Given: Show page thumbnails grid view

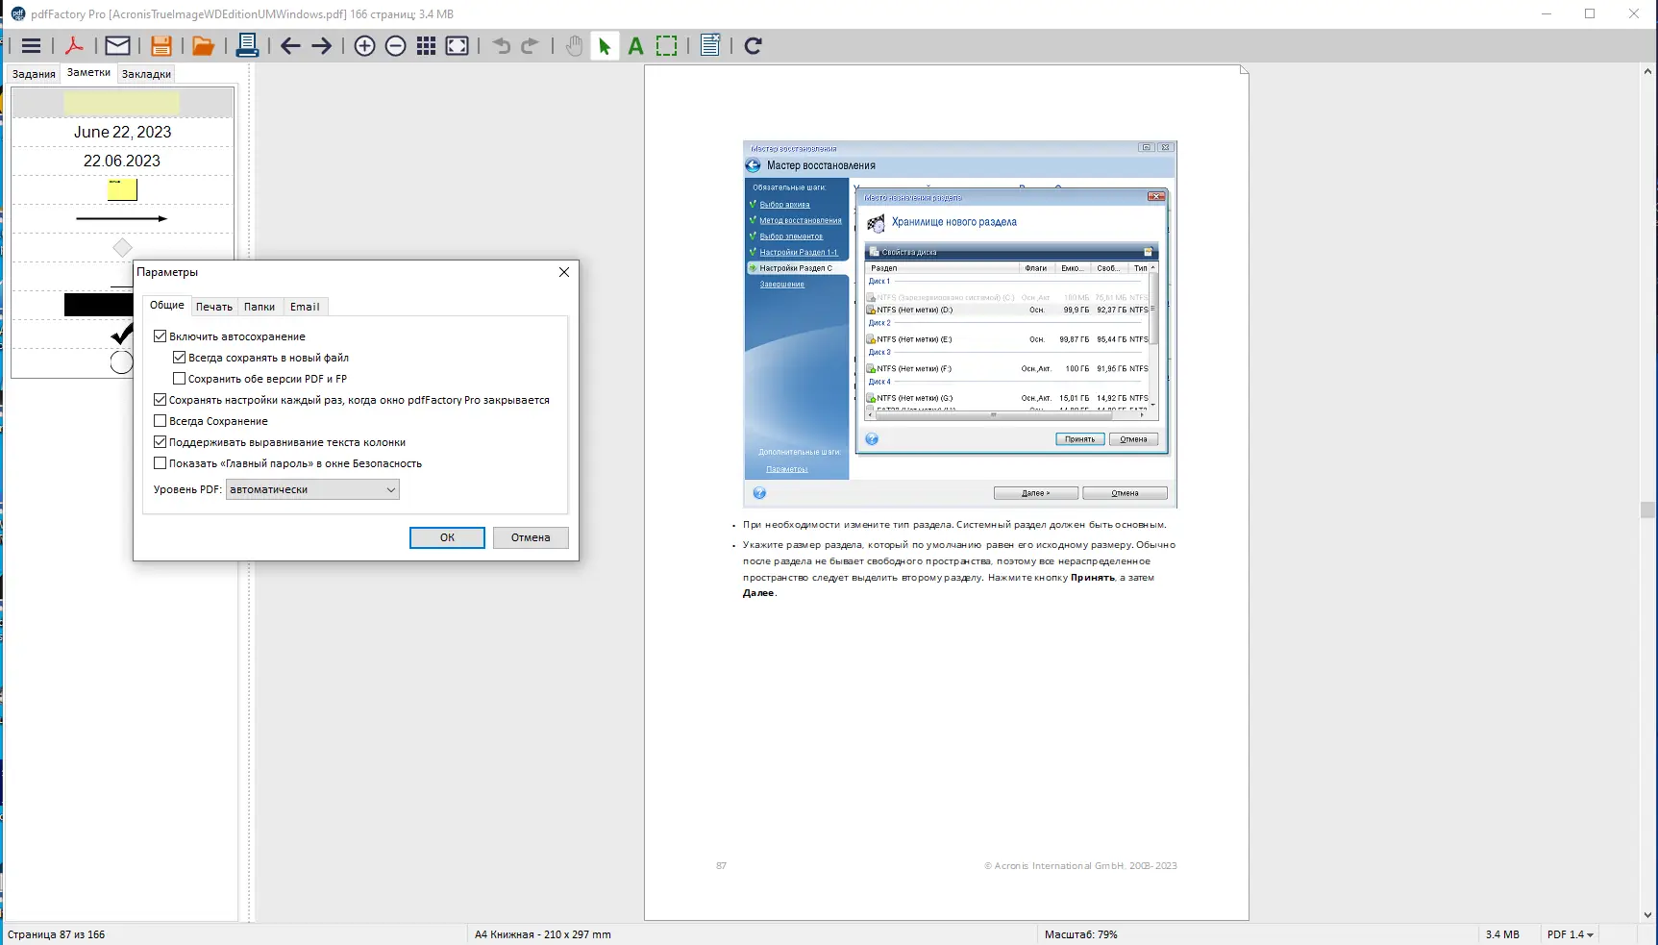Looking at the screenshot, I should tap(426, 46).
